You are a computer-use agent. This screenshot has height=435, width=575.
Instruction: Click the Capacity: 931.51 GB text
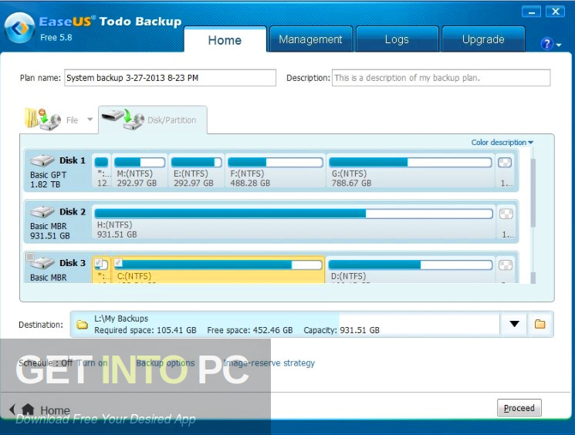click(341, 330)
